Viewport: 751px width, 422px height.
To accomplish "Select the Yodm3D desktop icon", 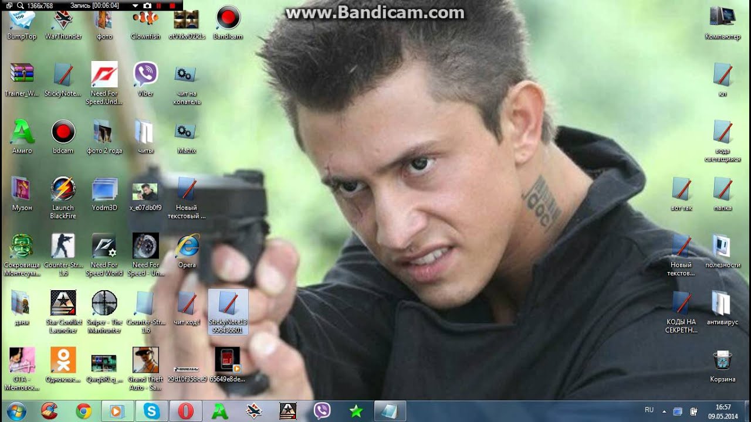I will tap(104, 193).
